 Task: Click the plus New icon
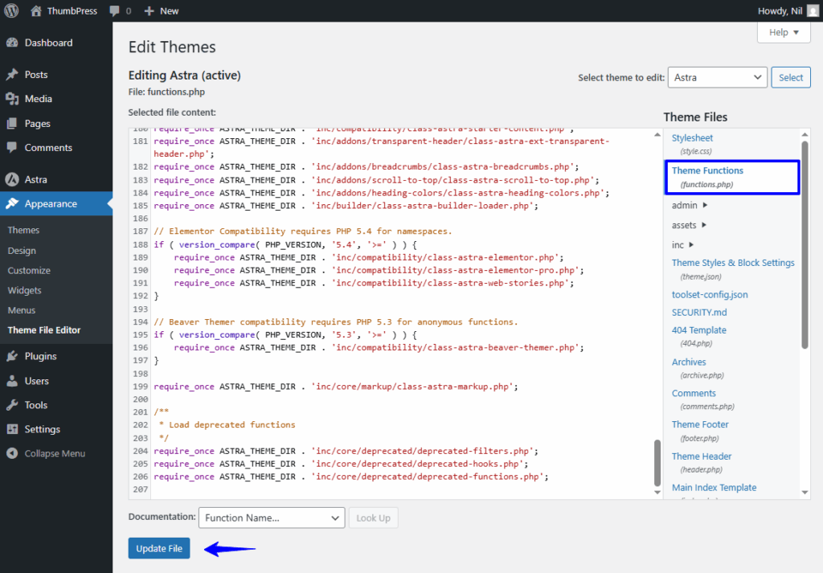149,11
